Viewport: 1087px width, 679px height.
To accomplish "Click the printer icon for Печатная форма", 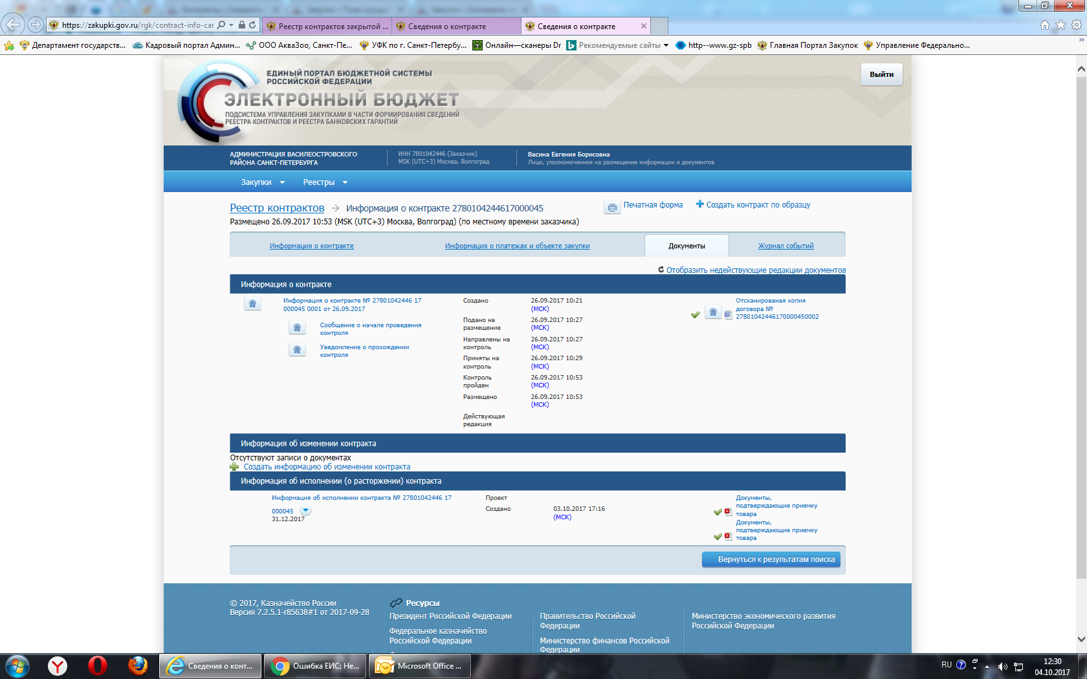I will pos(612,208).
